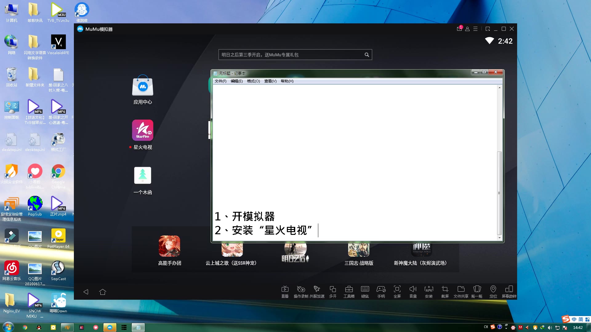Click the 直播 live stream icon
Viewport: 591px width, 332px height.
[285, 291]
